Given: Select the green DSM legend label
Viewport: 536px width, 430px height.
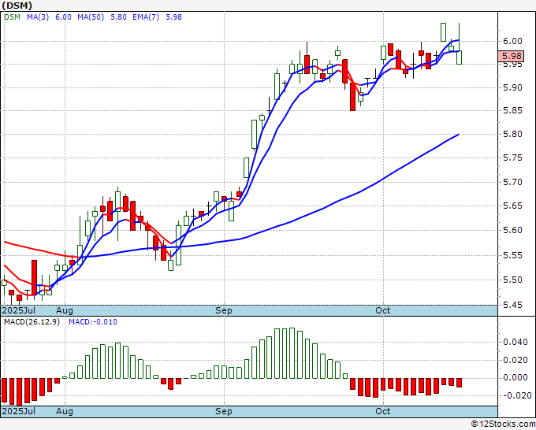Looking at the screenshot, I should tap(13, 17).
